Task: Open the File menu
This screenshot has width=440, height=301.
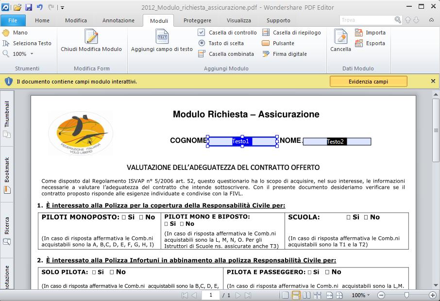Action: [x=13, y=20]
